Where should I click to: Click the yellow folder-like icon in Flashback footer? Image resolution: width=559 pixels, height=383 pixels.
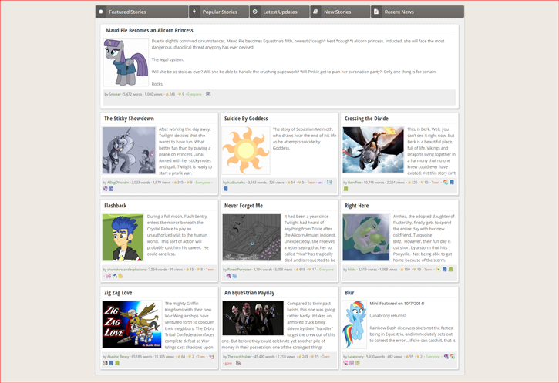[120, 276]
